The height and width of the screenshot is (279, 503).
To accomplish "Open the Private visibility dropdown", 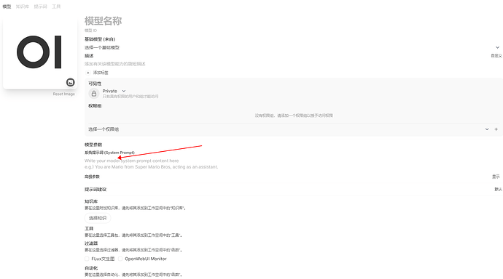I will [x=114, y=91].
